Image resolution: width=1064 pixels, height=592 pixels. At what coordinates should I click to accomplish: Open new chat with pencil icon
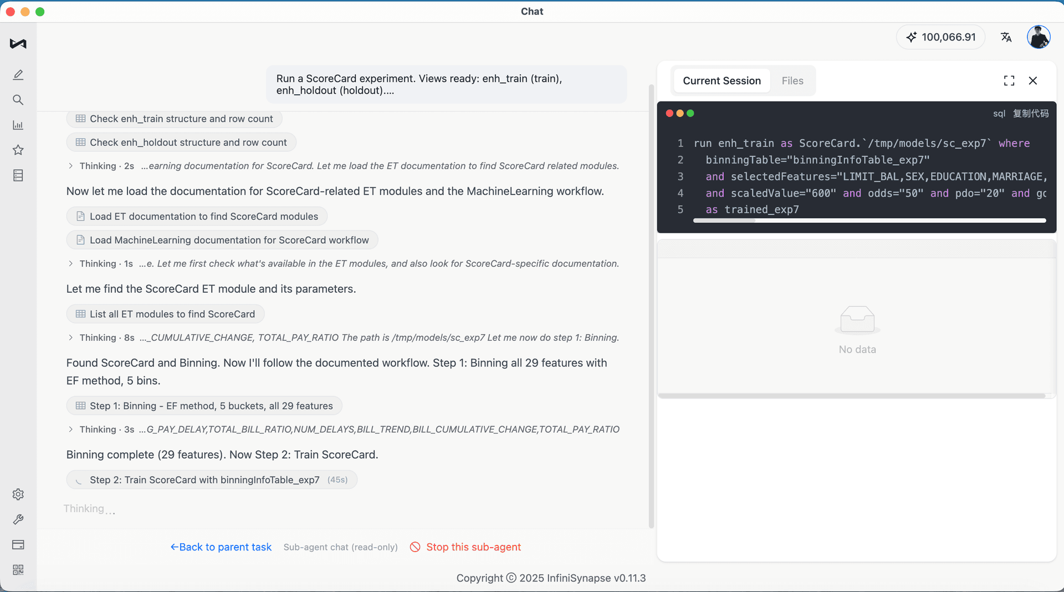pos(18,75)
